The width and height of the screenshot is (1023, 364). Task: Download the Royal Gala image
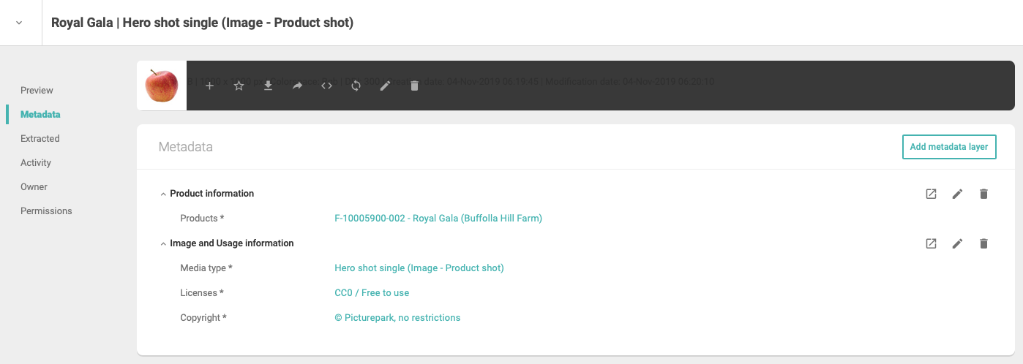tap(268, 86)
